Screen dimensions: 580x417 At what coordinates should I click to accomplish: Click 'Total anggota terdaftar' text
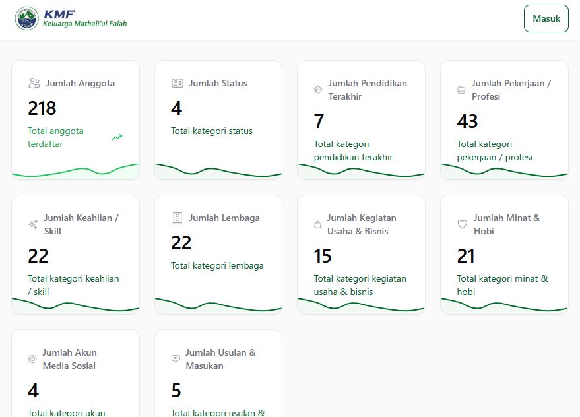pos(55,137)
